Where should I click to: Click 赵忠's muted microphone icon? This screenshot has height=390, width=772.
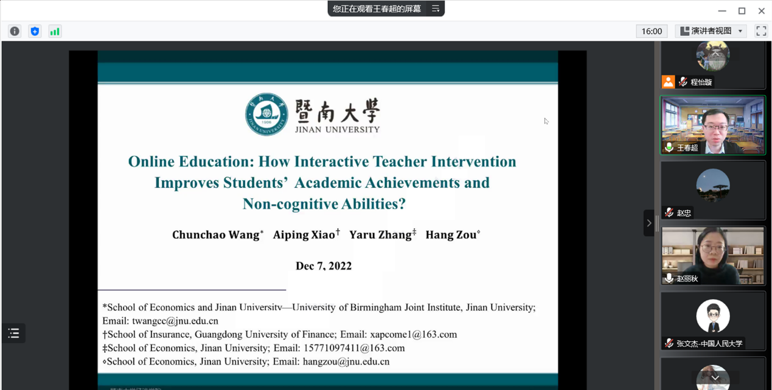click(x=669, y=213)
